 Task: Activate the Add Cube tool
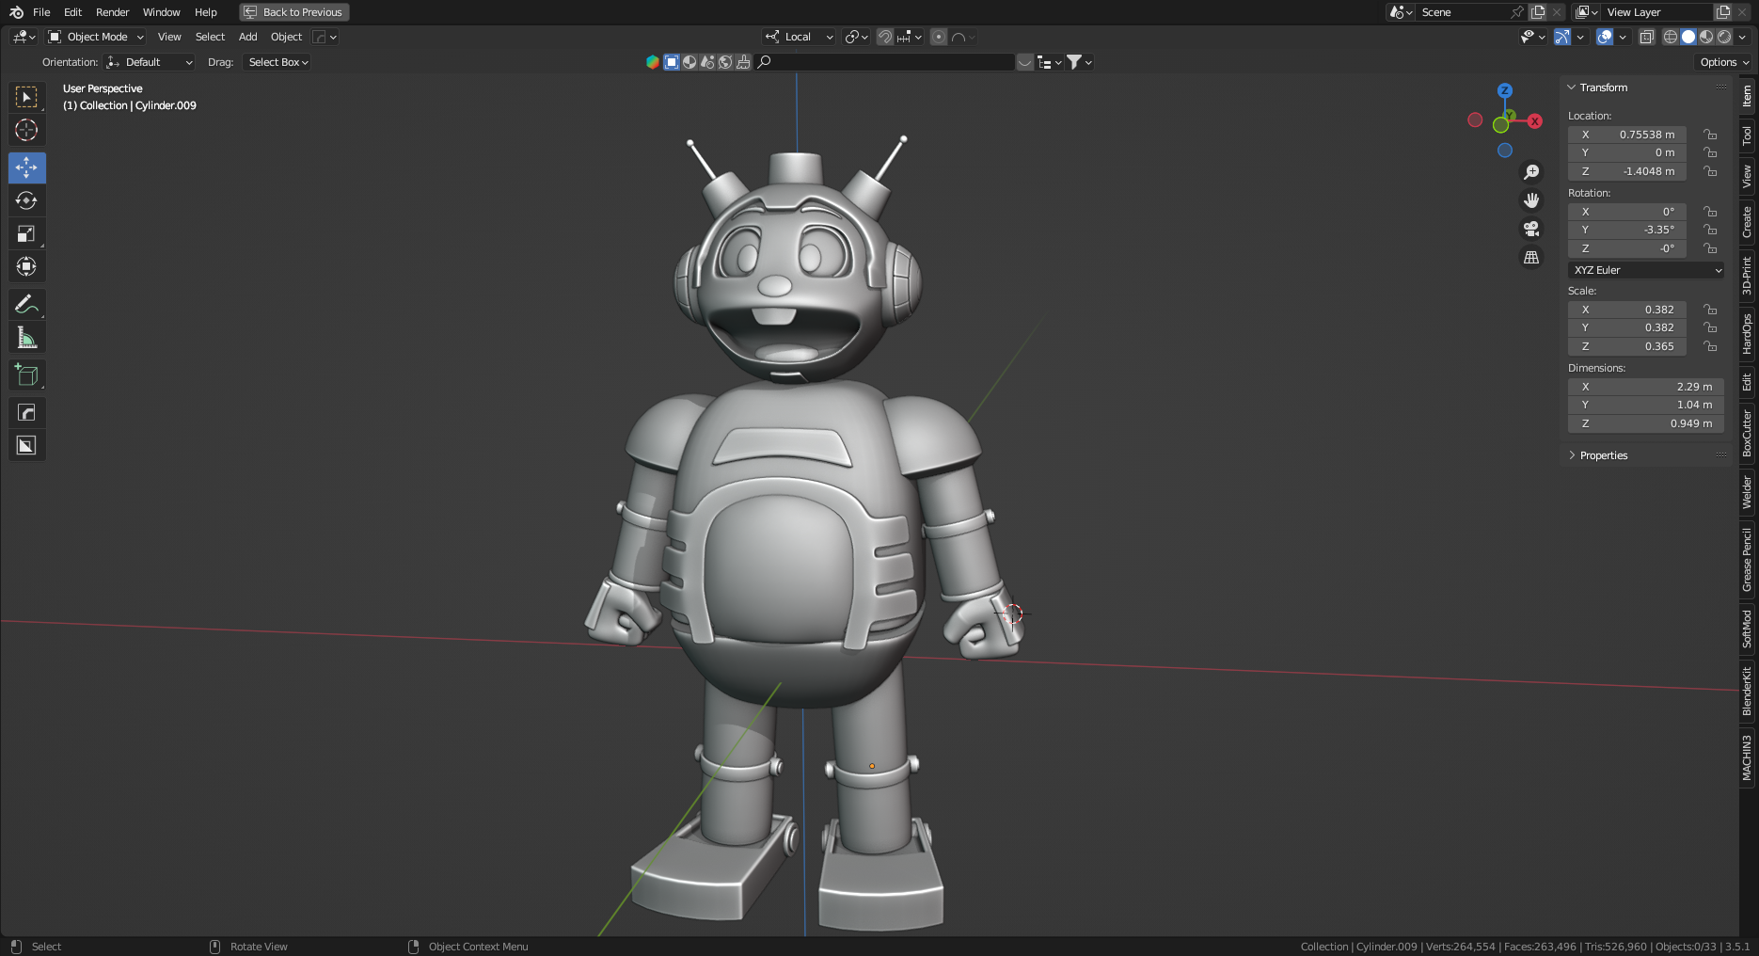pyautogui.click(x=26, y=374)
